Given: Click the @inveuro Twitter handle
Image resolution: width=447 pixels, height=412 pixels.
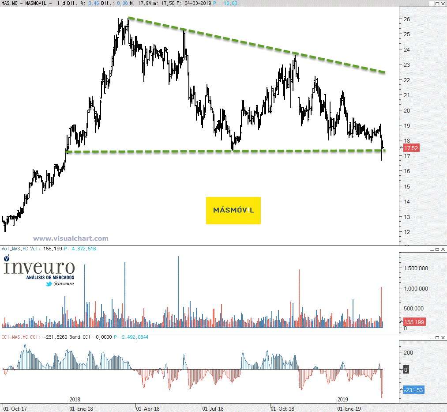Looking at the screenshot, I should coord(64,283).
